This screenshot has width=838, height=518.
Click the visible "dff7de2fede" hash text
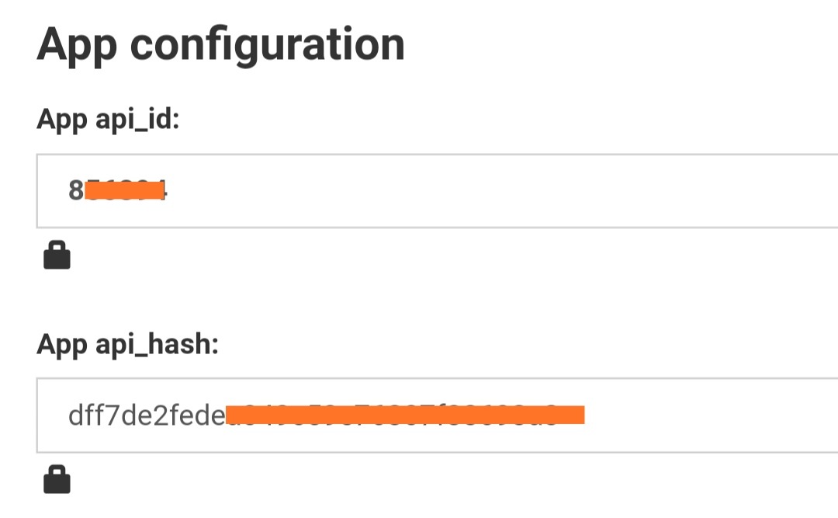tap(146, 415)
